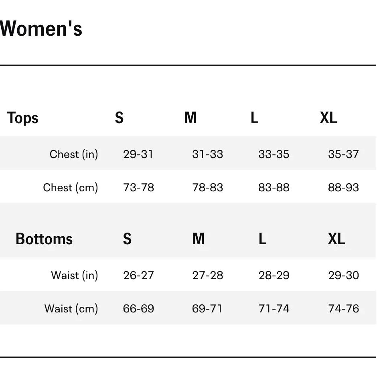377x377 pixels.
Task: Click the 28-29 waist inches cell
Action: pos(274,275)
